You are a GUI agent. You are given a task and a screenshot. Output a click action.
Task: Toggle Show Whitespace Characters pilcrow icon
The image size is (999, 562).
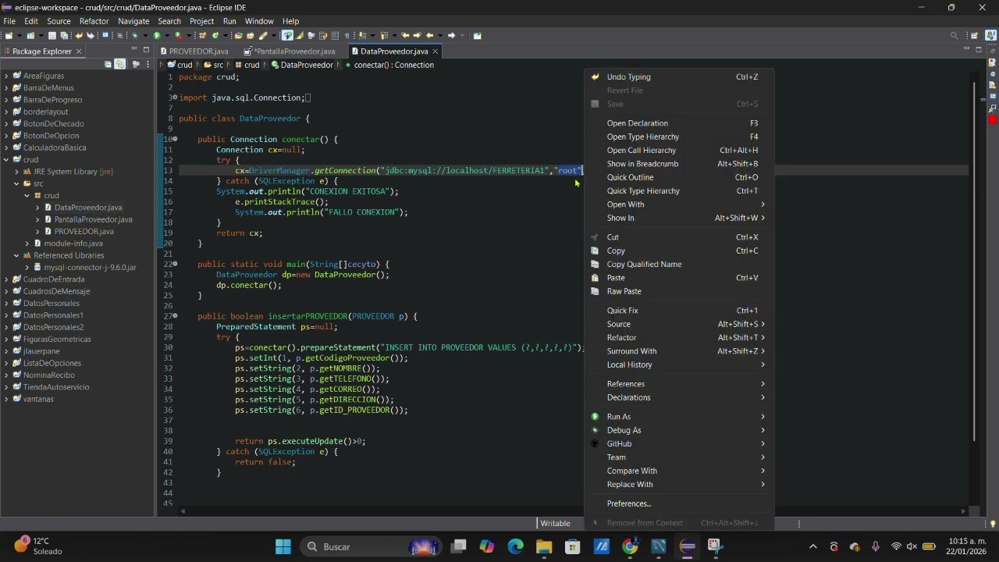pos(347,35)
